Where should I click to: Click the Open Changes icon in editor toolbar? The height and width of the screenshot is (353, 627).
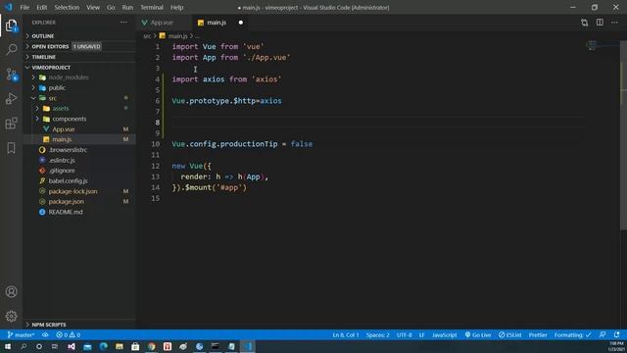coord(584,23)
